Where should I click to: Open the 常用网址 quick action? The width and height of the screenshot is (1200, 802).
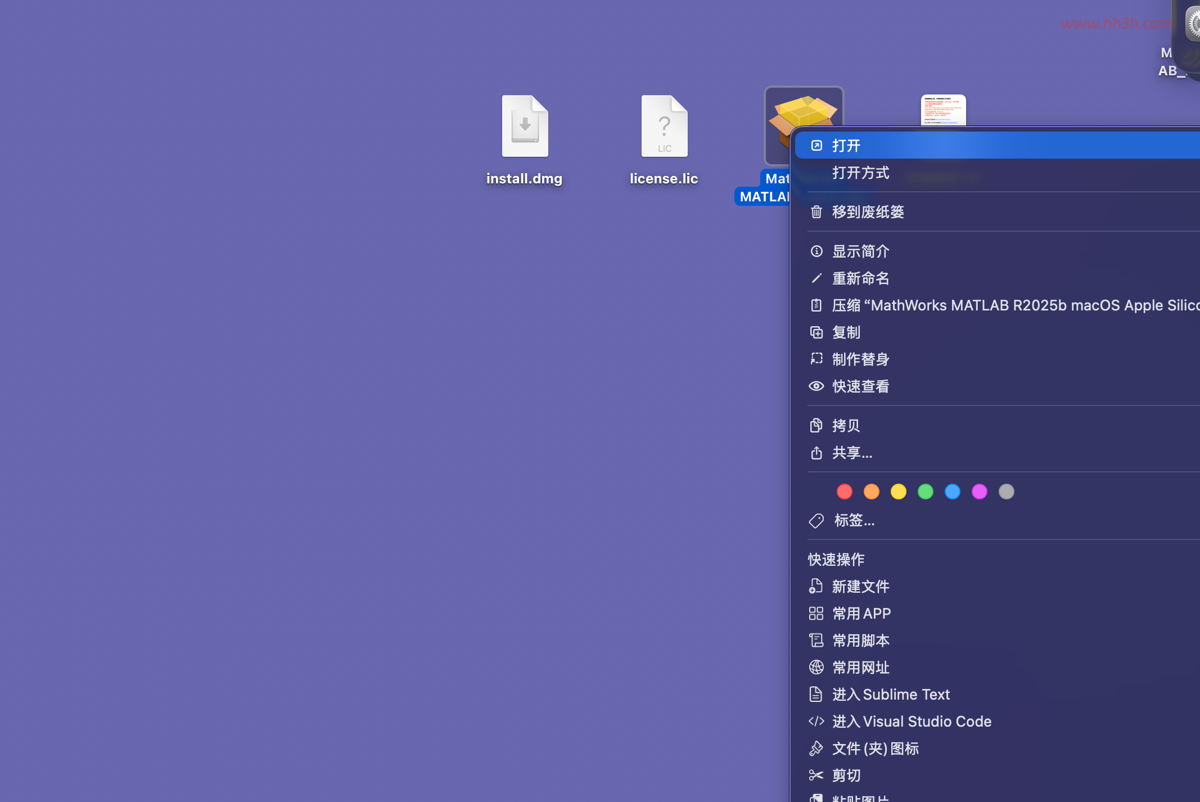(998, 668)
